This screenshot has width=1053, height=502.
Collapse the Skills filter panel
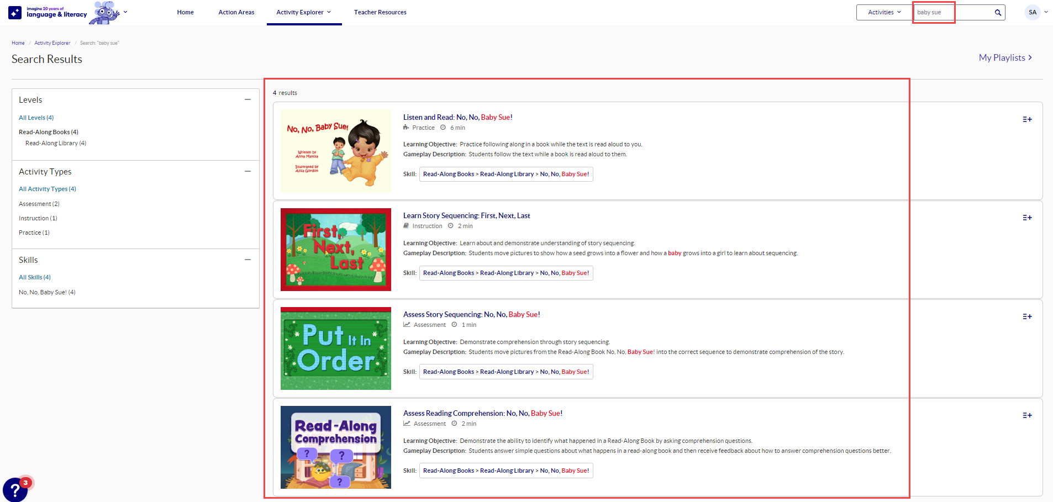[248, 260]
